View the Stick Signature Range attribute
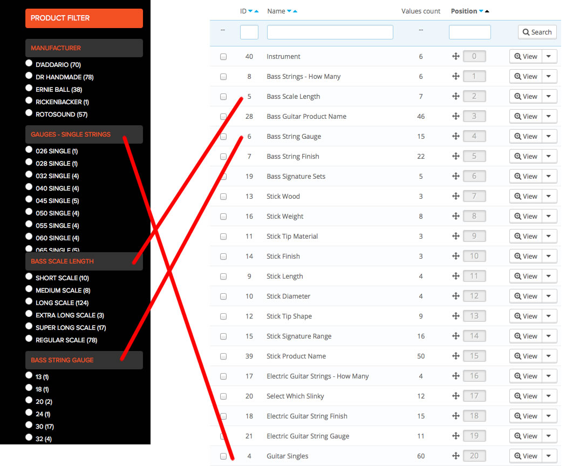 coord(526,336)
